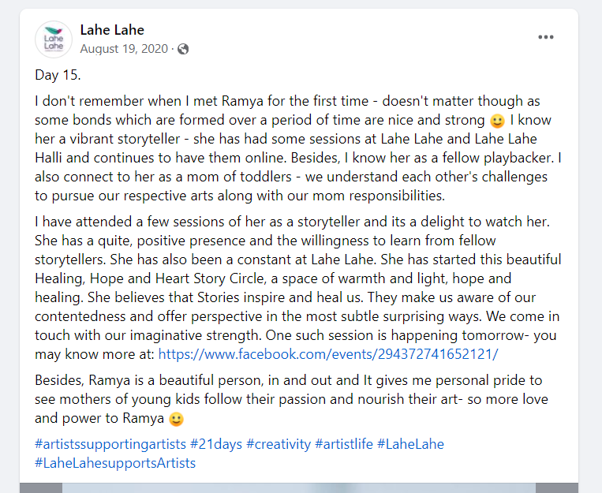602x493 pixels.
Task: Open the post image below the hashtags
Action: pos(300,487)
